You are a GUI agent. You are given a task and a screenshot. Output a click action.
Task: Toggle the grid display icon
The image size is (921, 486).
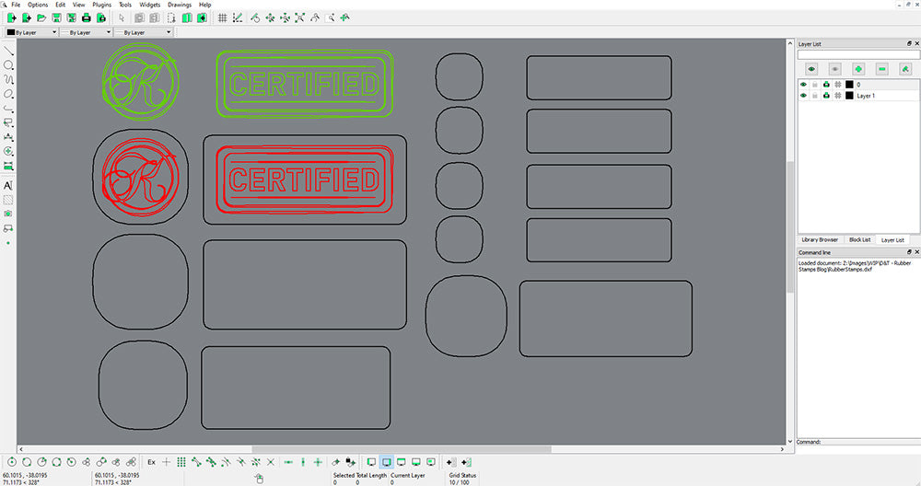pyautogui.click(x=223, y=17)
